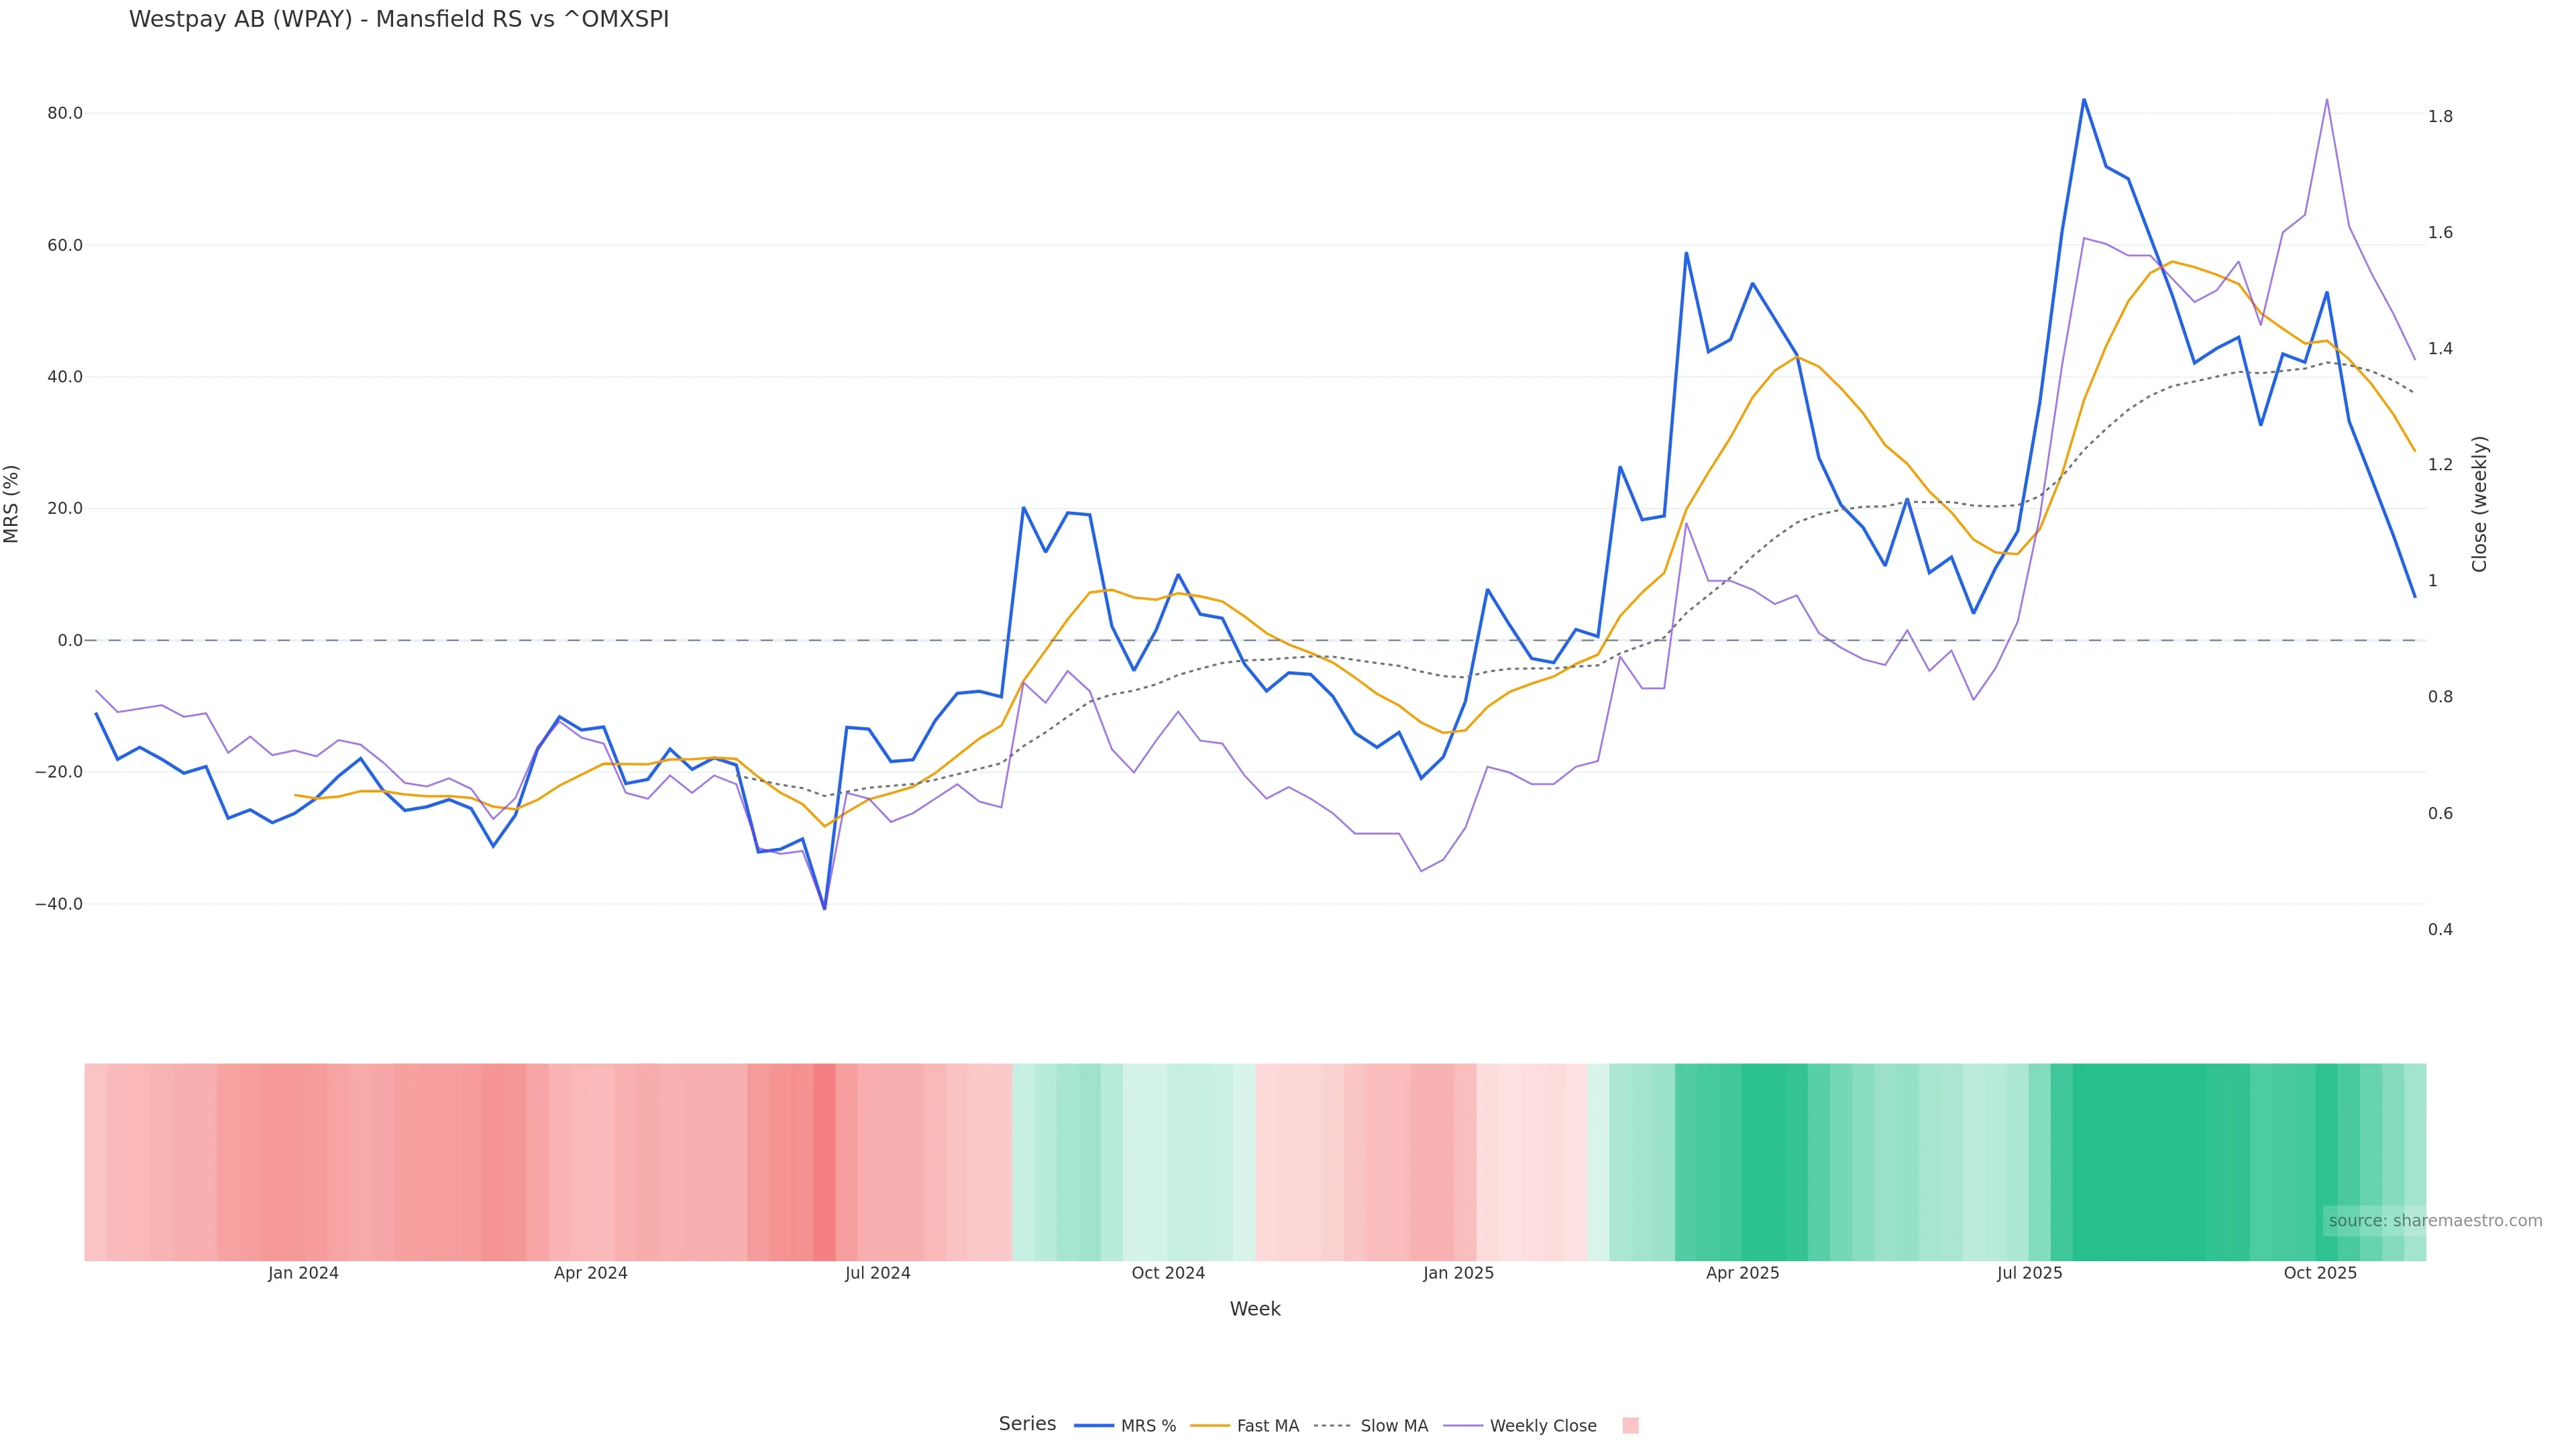Click the orange Fast MA legend line icon
2576x1449 pixels.
click(x=1210, y=1426)
